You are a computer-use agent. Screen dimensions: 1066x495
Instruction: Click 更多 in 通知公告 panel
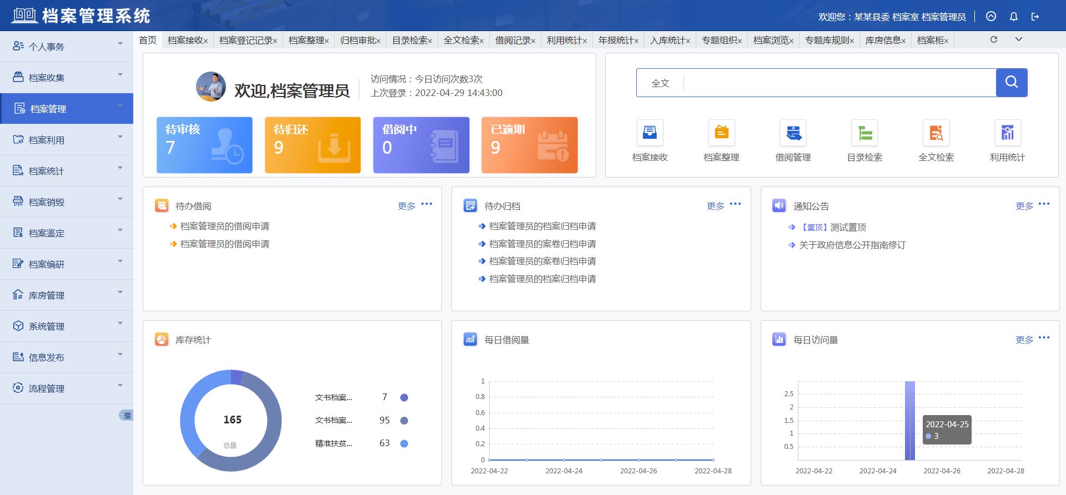[x=1024, y=206]
